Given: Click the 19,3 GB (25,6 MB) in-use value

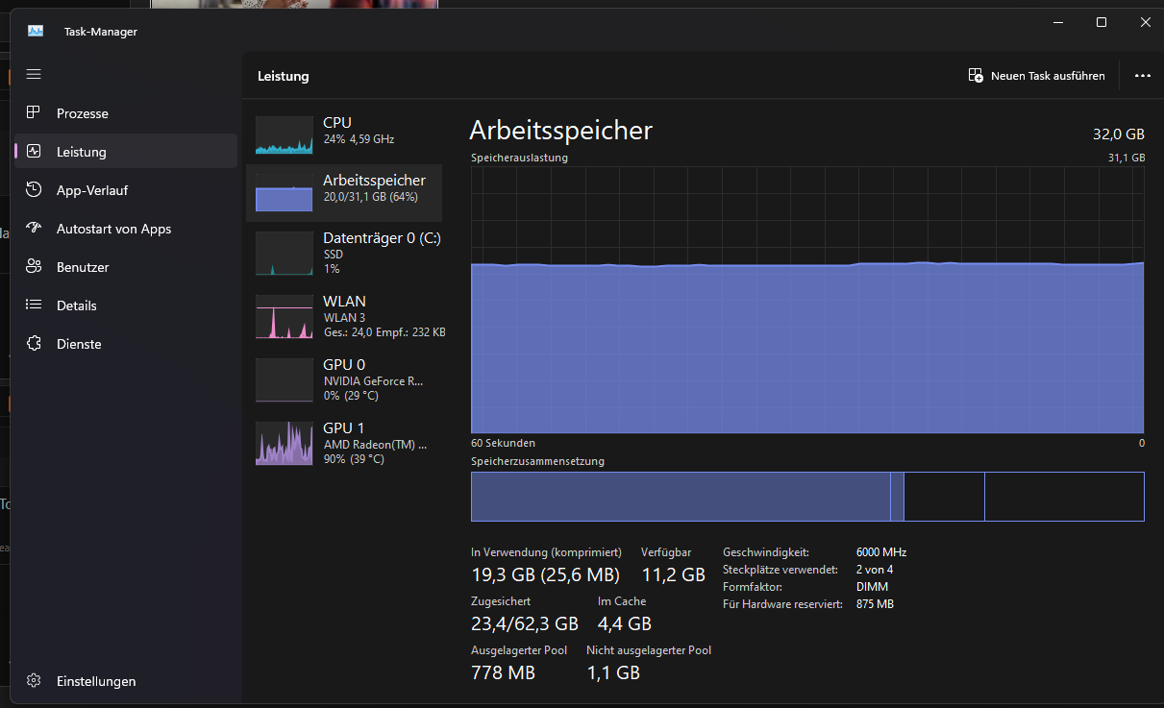Looking at the screenshot, I should point(545,574).
